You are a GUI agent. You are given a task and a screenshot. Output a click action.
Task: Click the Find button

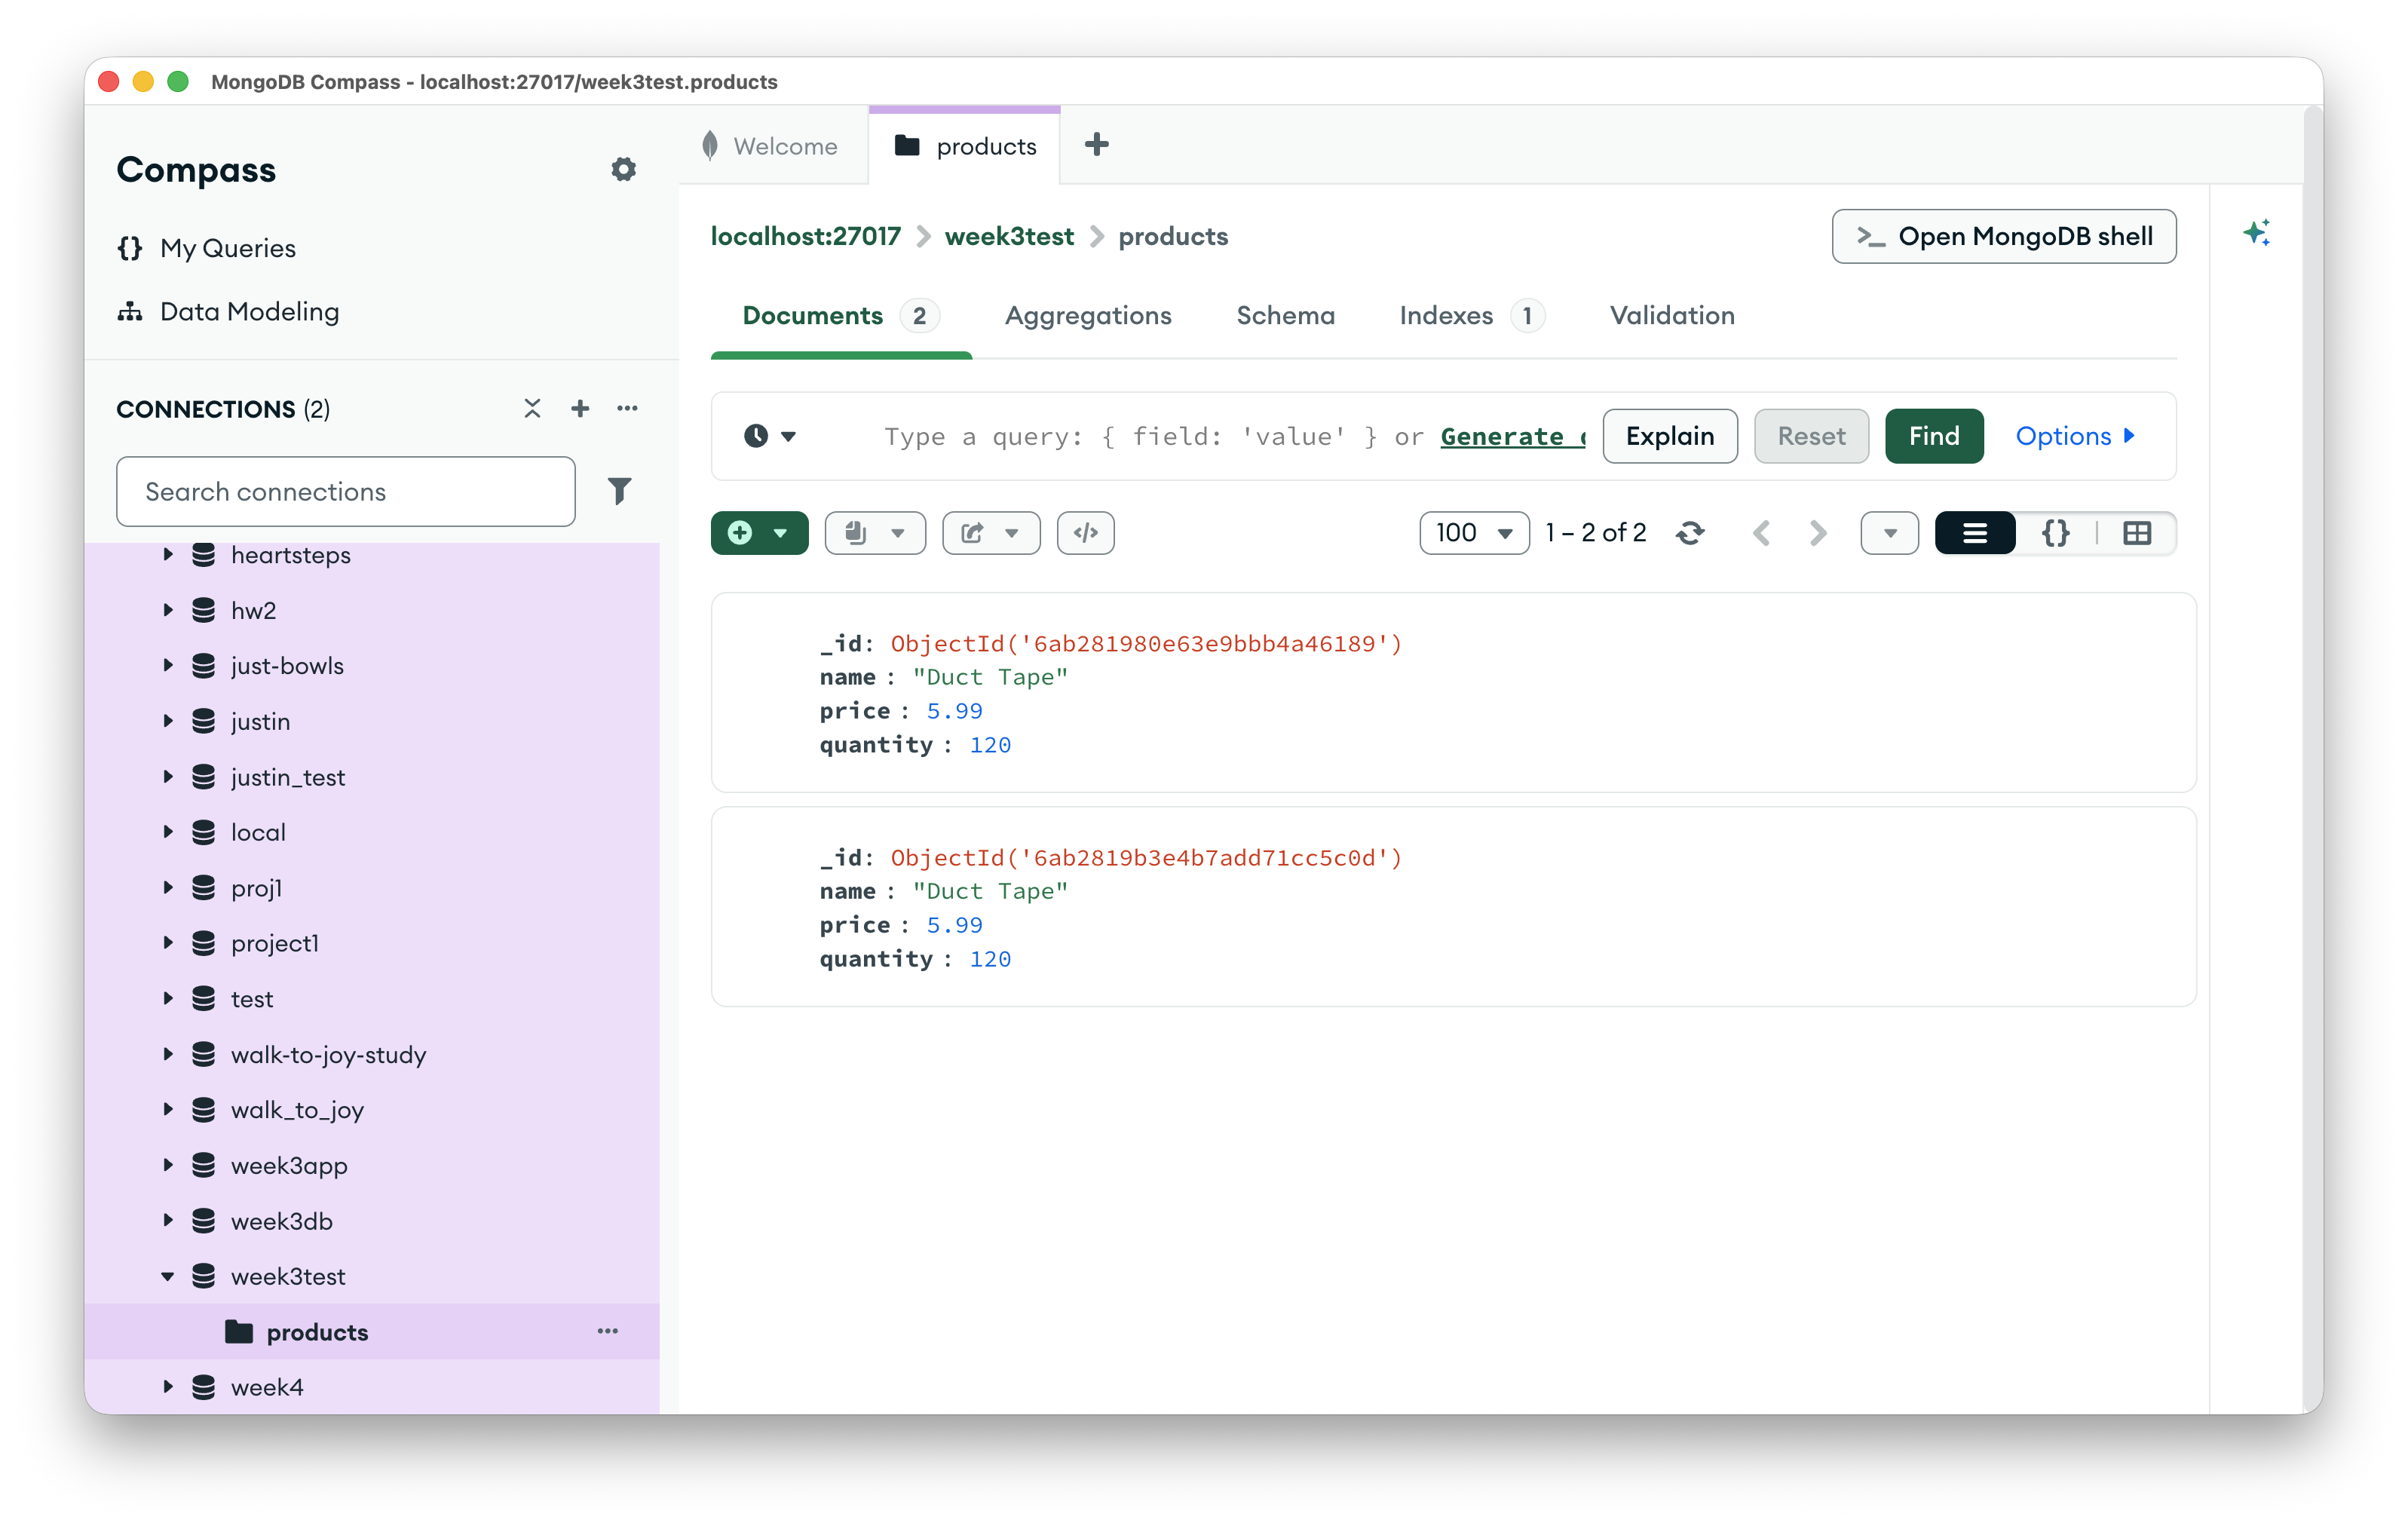(1934, 436)
